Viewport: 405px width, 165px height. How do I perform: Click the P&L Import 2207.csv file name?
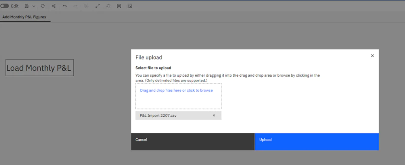[x=158, y=115]
